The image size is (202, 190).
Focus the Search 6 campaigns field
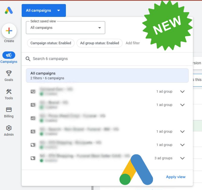(x=107, y=59)
